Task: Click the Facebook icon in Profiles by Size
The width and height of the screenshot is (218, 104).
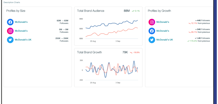Action: 10,22
